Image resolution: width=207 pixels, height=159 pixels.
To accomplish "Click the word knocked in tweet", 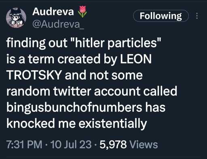I will pyautogui.click(x=31, y=123).
